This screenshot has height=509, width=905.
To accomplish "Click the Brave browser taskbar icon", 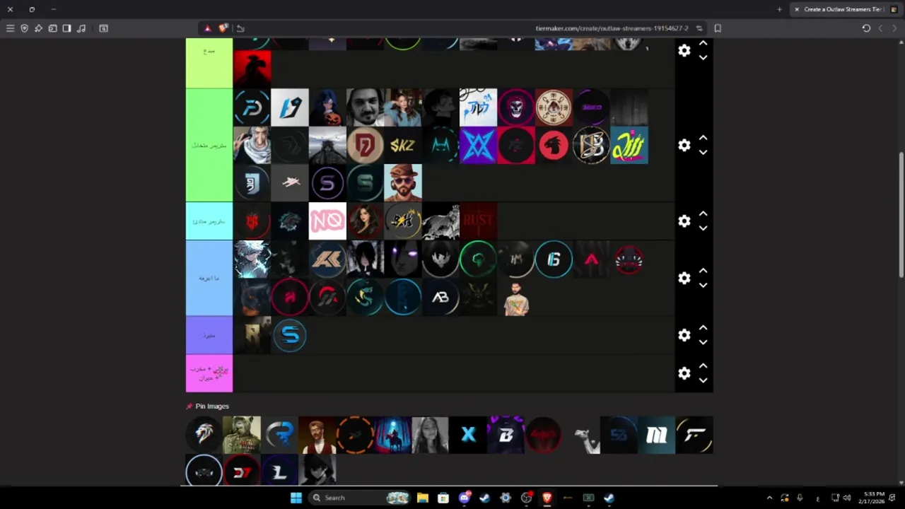I will coord(547,498).
